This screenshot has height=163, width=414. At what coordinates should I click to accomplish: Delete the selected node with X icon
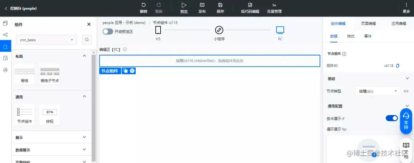pos(132,71)
